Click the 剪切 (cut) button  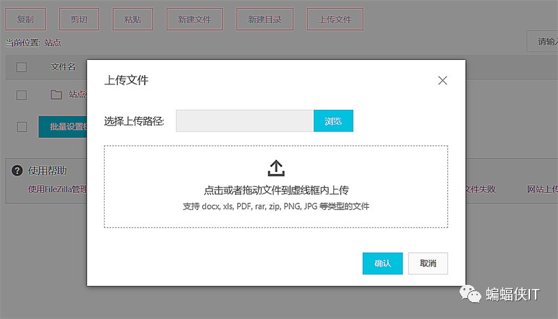point(79,20)
